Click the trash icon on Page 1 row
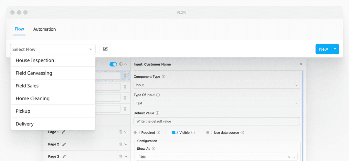Screen dimensions: 349x161 coord(121,132)
